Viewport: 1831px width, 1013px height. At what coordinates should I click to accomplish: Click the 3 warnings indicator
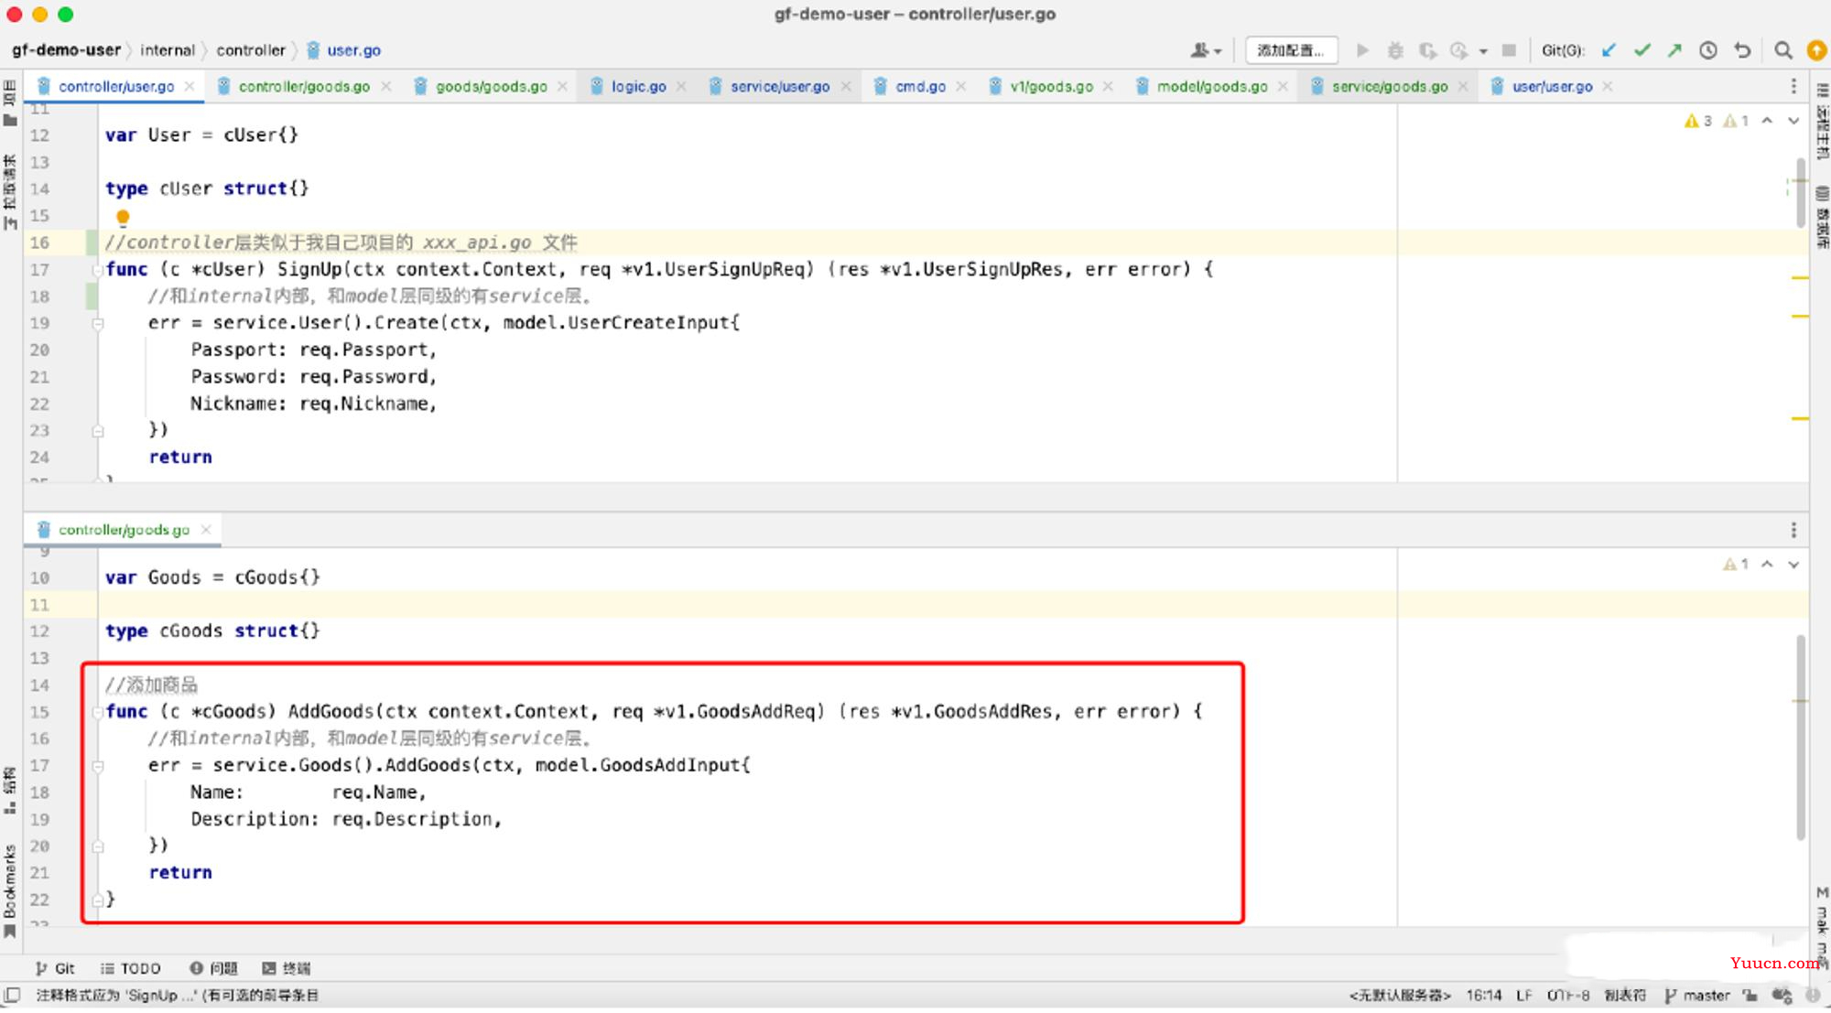(1698, 121)
